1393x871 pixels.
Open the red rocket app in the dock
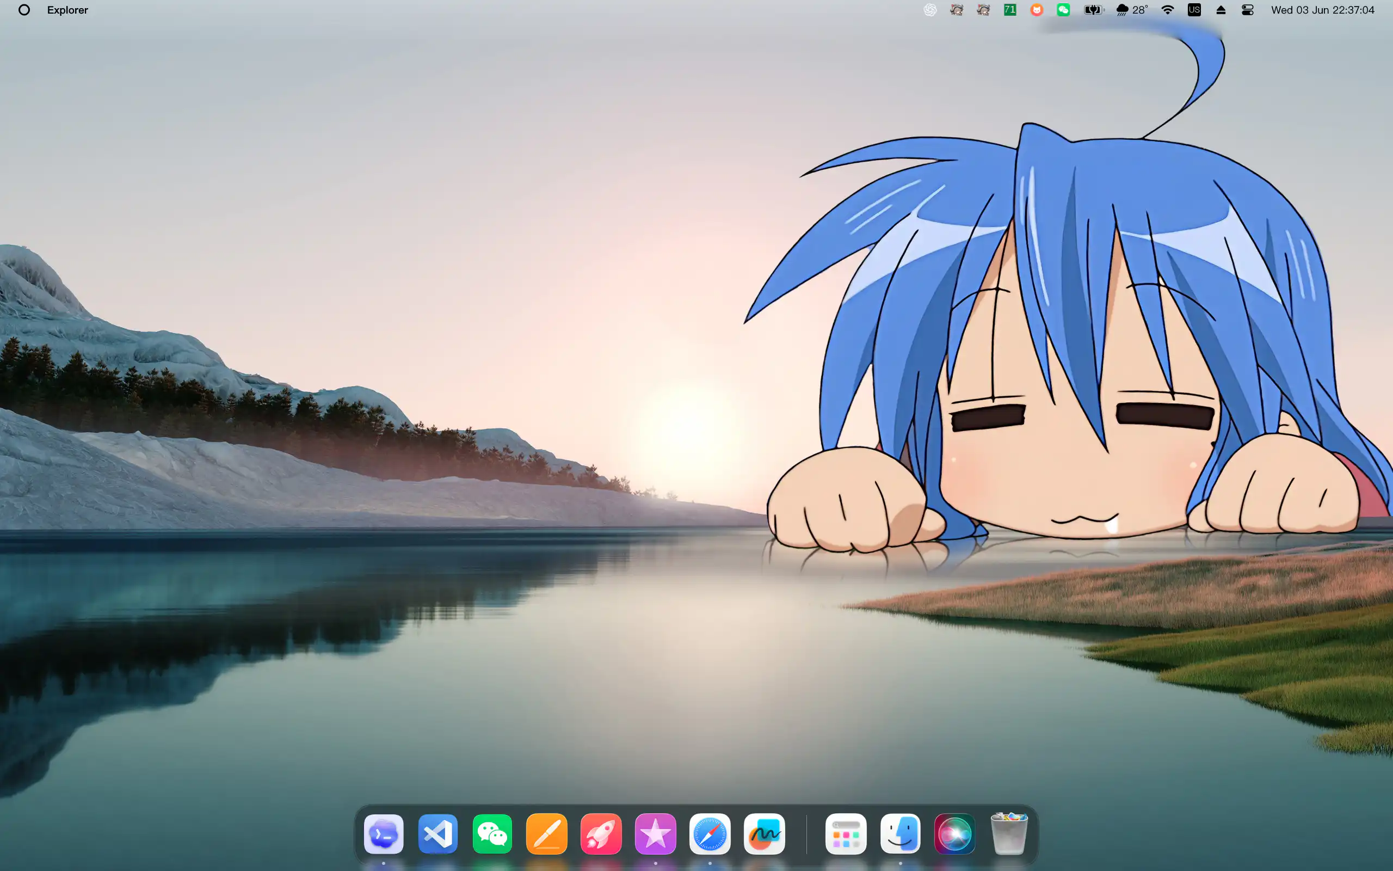601,833
